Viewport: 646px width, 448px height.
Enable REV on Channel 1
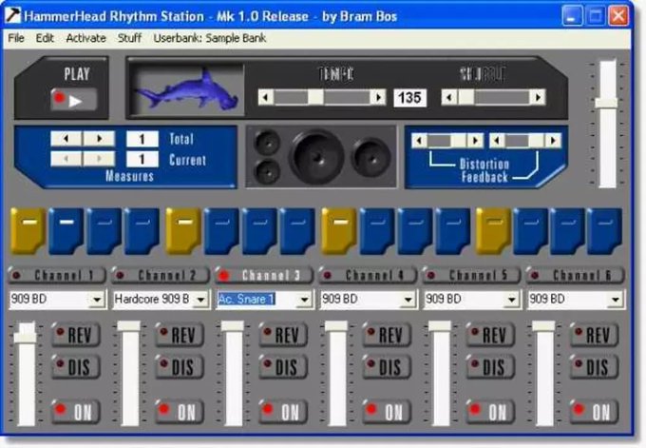76,335
